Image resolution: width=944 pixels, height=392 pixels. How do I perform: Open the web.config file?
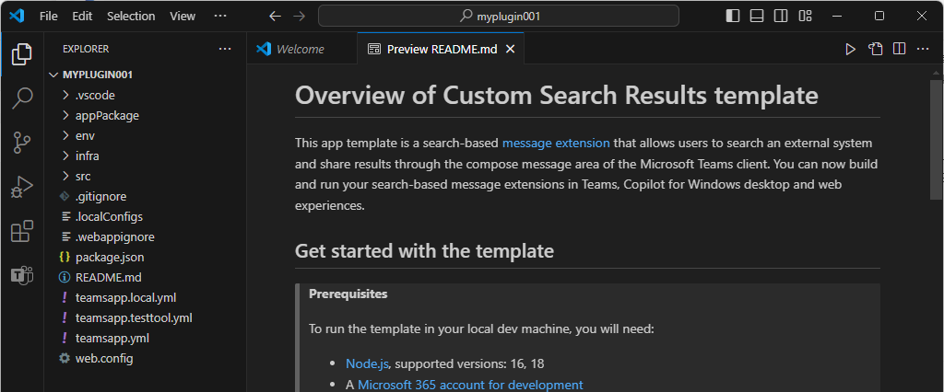[145, 359]
